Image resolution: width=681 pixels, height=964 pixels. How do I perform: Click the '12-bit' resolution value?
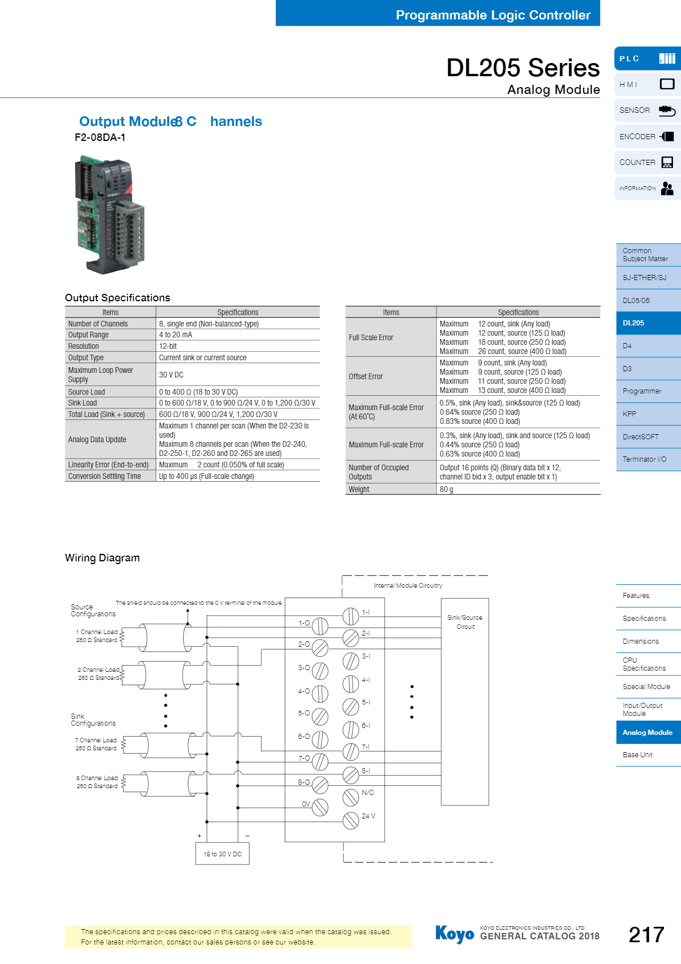168,347
